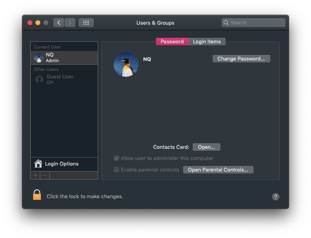This screenshot has width=311, height=238.
Task: Toggle Allow user to administer this computer
Action: point(116,158)
